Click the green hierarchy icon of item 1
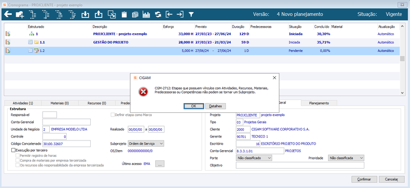 tap(31, 34)
